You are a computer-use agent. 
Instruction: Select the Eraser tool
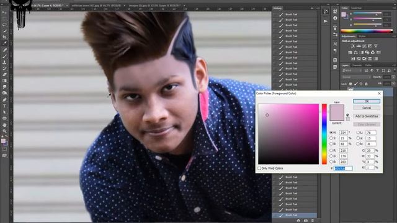[x=4, y=74]
